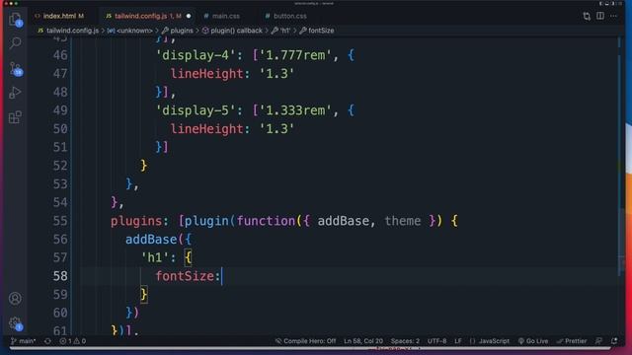Open the Manage gear icon
This screenshot has height=355, width=632.
tap(16, 322)
